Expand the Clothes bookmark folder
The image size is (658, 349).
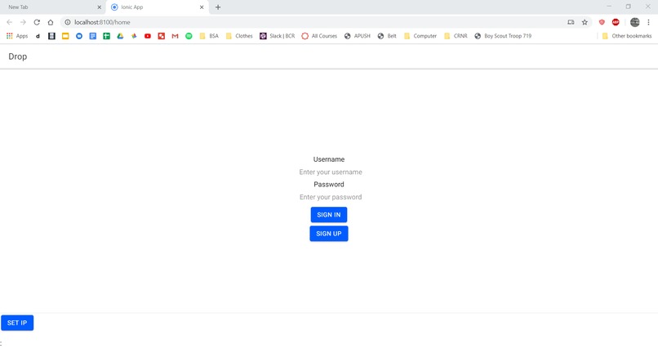tap(239, 36)
